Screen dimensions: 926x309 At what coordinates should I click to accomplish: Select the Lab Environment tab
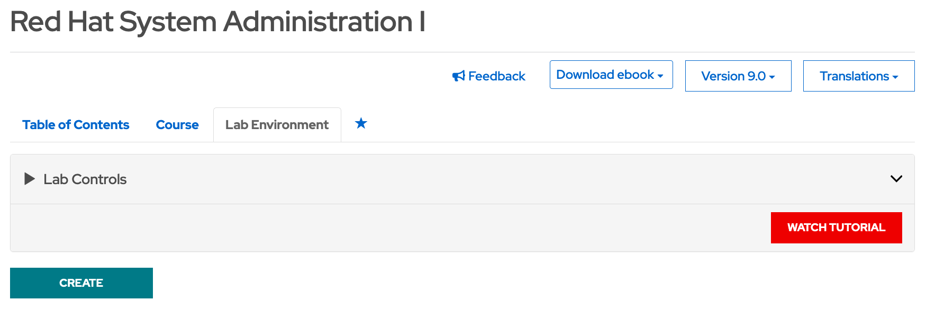click(277, 124)
